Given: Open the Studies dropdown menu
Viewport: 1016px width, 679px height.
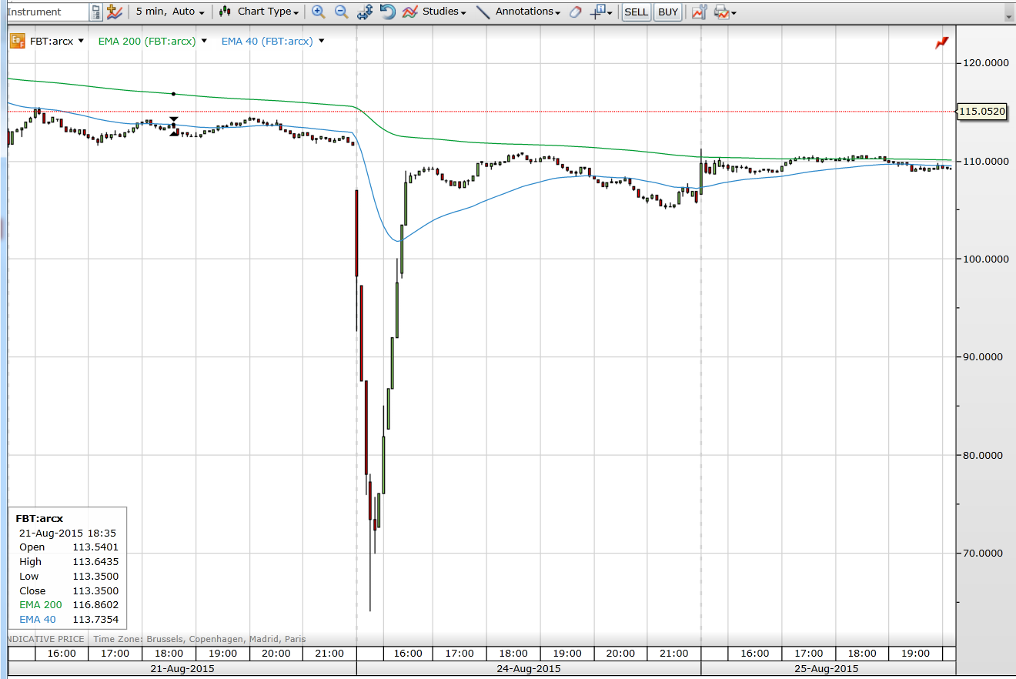Looking at the screenshot, I should click(444, 12).
